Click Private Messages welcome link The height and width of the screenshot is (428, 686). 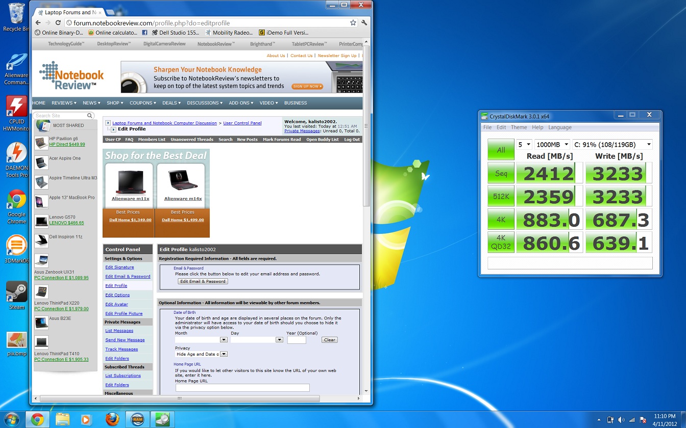click(x=302, y=131)
